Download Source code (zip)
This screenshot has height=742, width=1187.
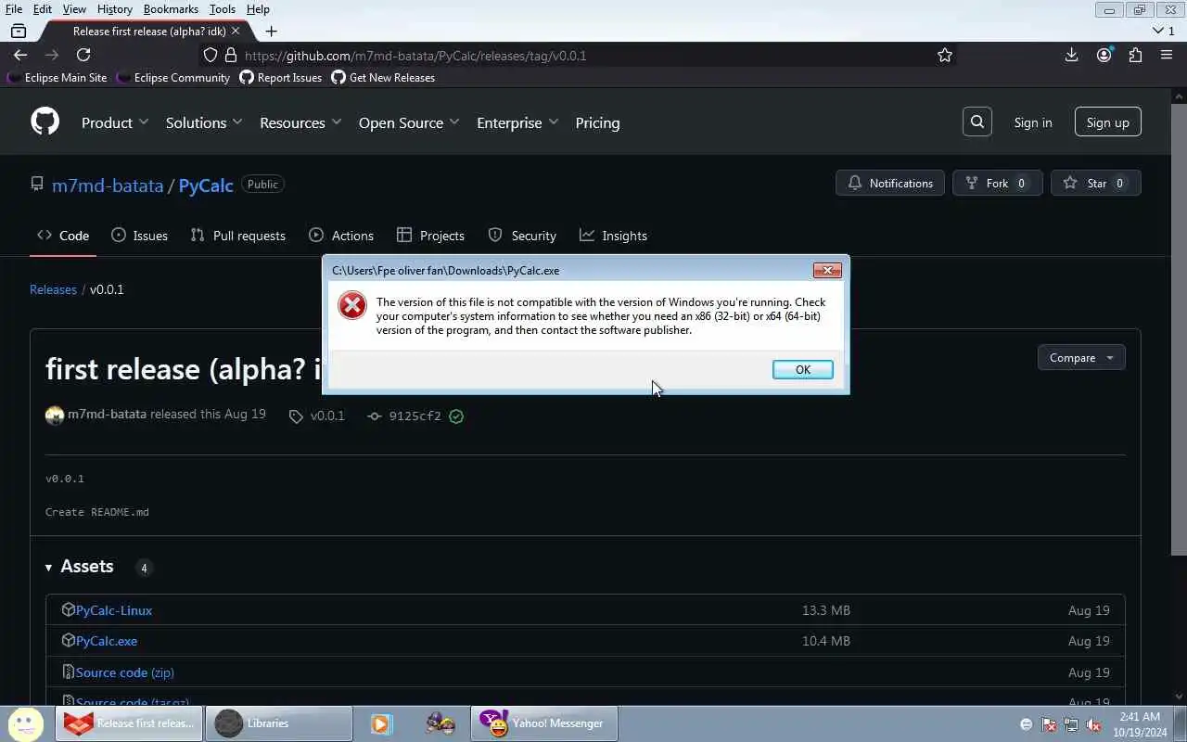coord(124,672)
